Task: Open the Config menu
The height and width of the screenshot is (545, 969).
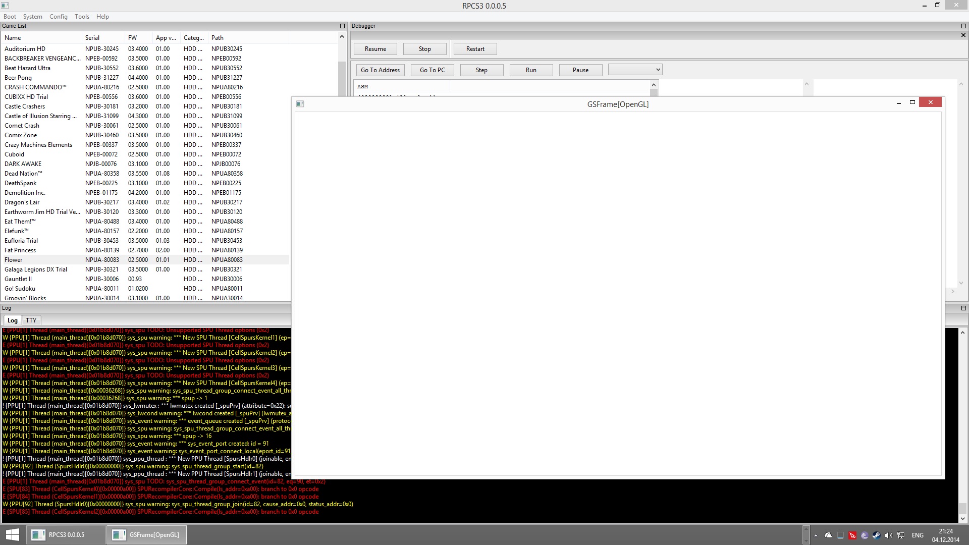Action: (58, 17)
